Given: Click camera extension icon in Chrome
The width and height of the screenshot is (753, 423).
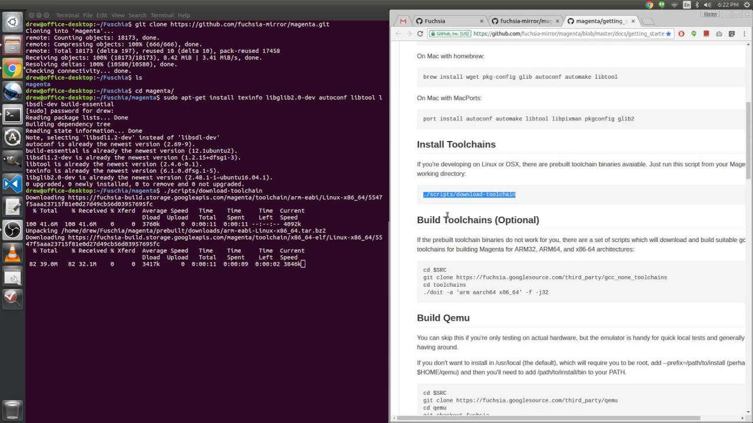Looking at the screenshot, I should point(719,33).
